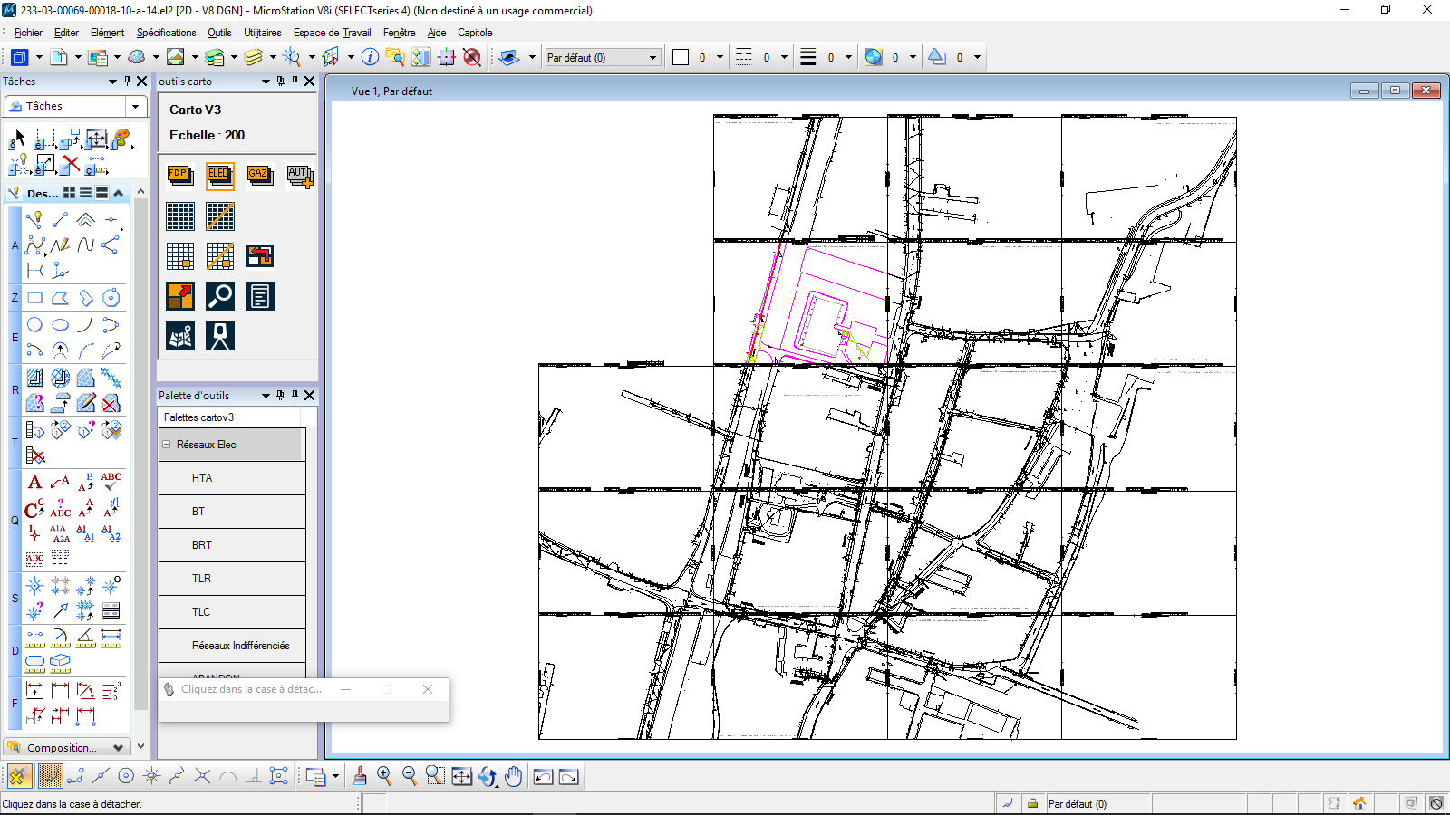Click the GAZ network icon
This screenshot has width=1450, height=815.
coord(259,175)
